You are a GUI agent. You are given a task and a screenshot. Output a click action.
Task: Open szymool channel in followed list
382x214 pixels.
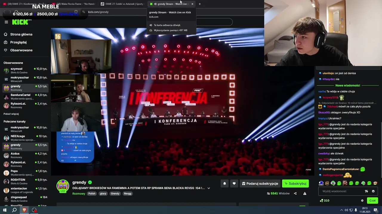[25, 70]
